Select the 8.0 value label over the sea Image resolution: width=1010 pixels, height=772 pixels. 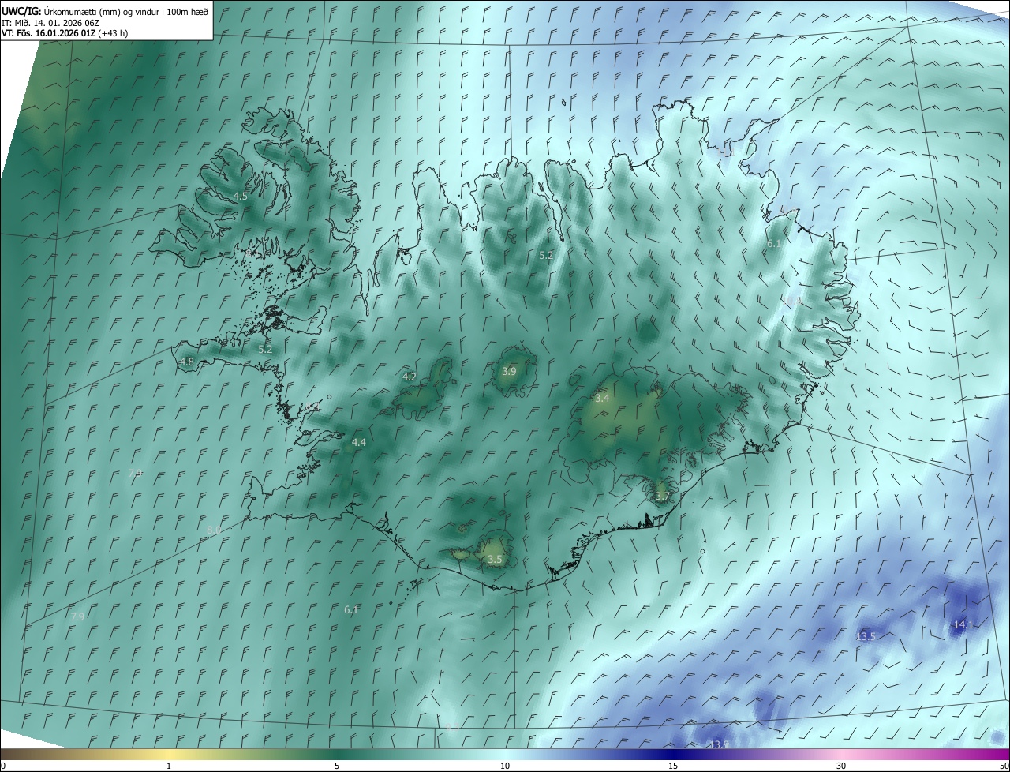[x=214, y=530]
